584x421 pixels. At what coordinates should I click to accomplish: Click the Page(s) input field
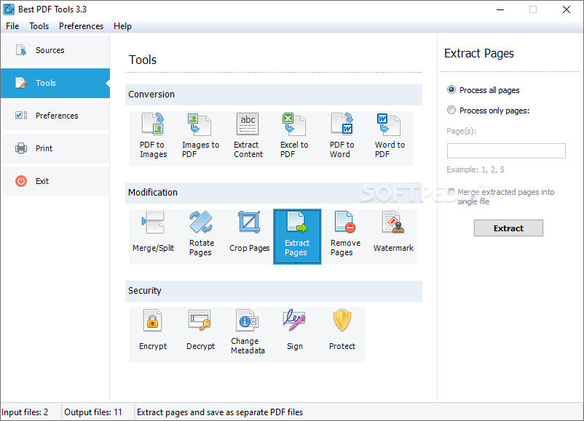[x=506, y=151]
